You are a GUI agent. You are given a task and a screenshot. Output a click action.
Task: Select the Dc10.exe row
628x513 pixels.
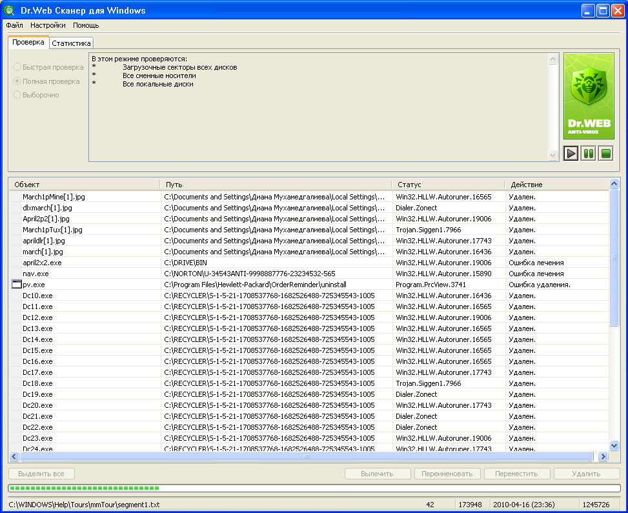click(309, 296)
